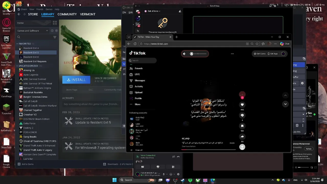Open Discord user settings gear

click(x=178, y=174)
